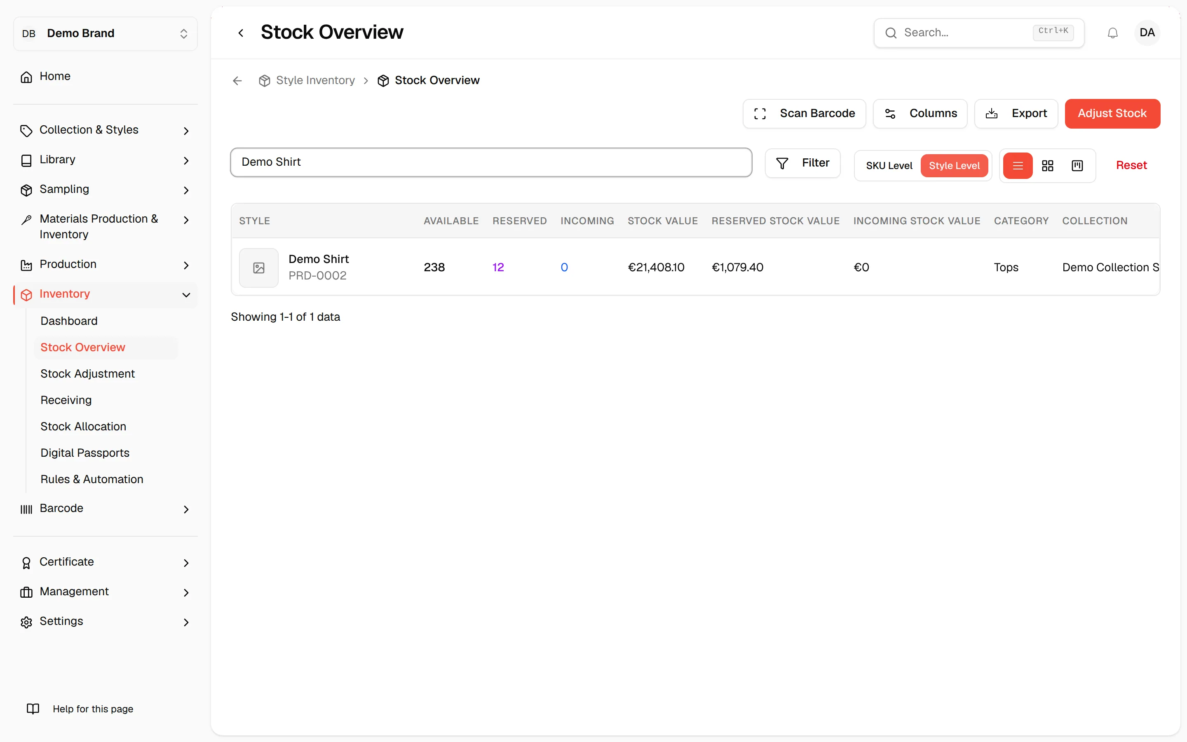Viewport: 1187px width, 742px height.
Task: Click the back chevron beside Stock Overview title
Action: click(241, 33)
